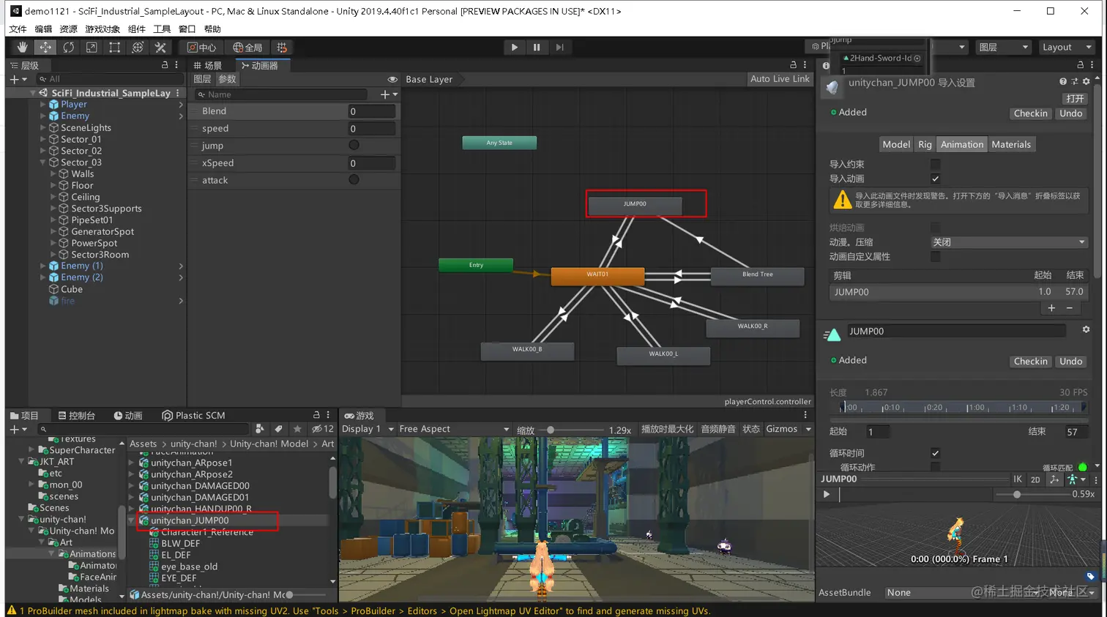The height and width of the screenshot is (617, 1107).
Task: Play the JUMP00 preview animation
Action: point(827,494)
